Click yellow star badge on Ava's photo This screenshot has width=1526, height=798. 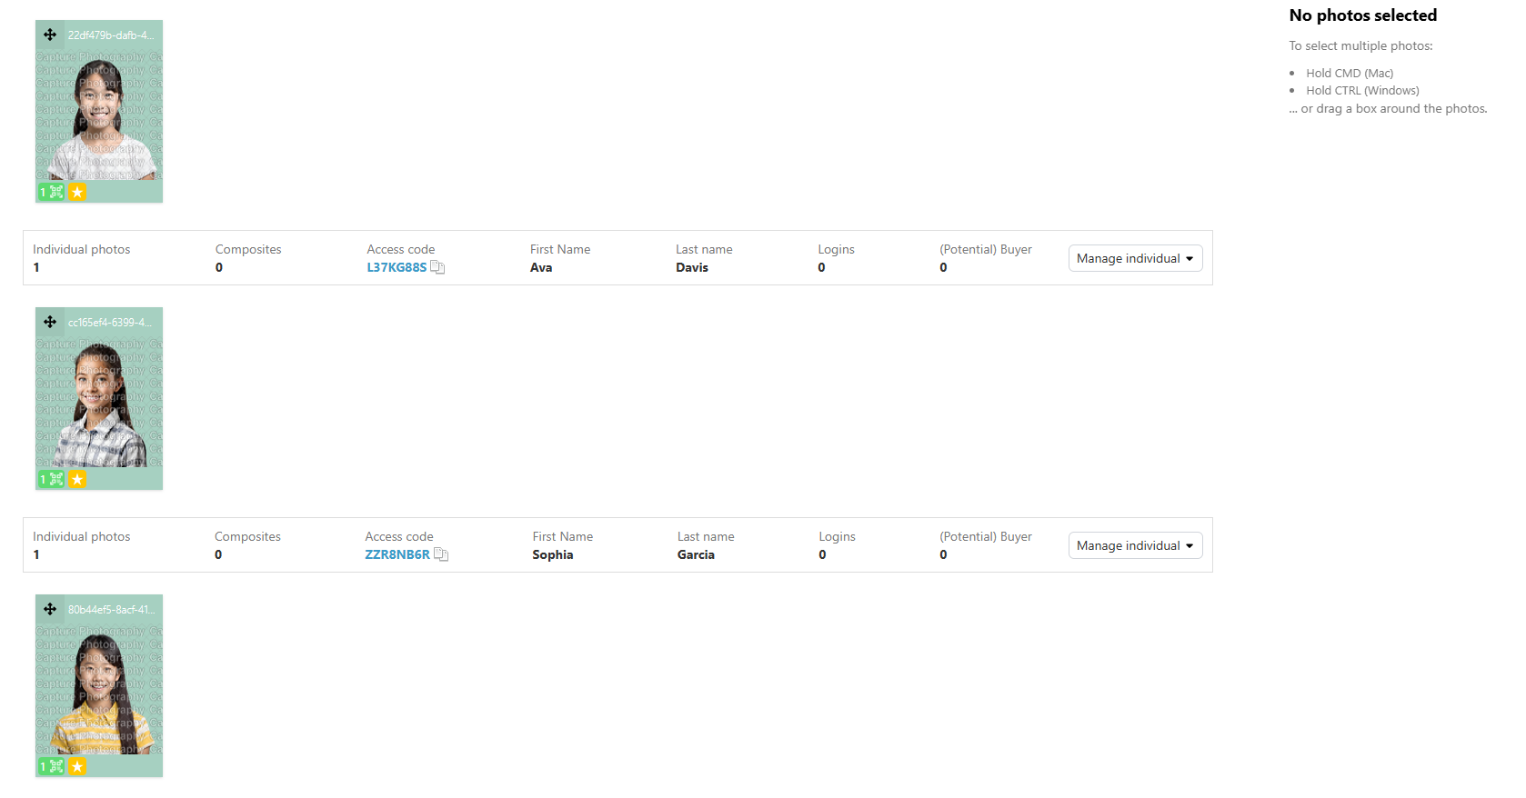(77, 192)
